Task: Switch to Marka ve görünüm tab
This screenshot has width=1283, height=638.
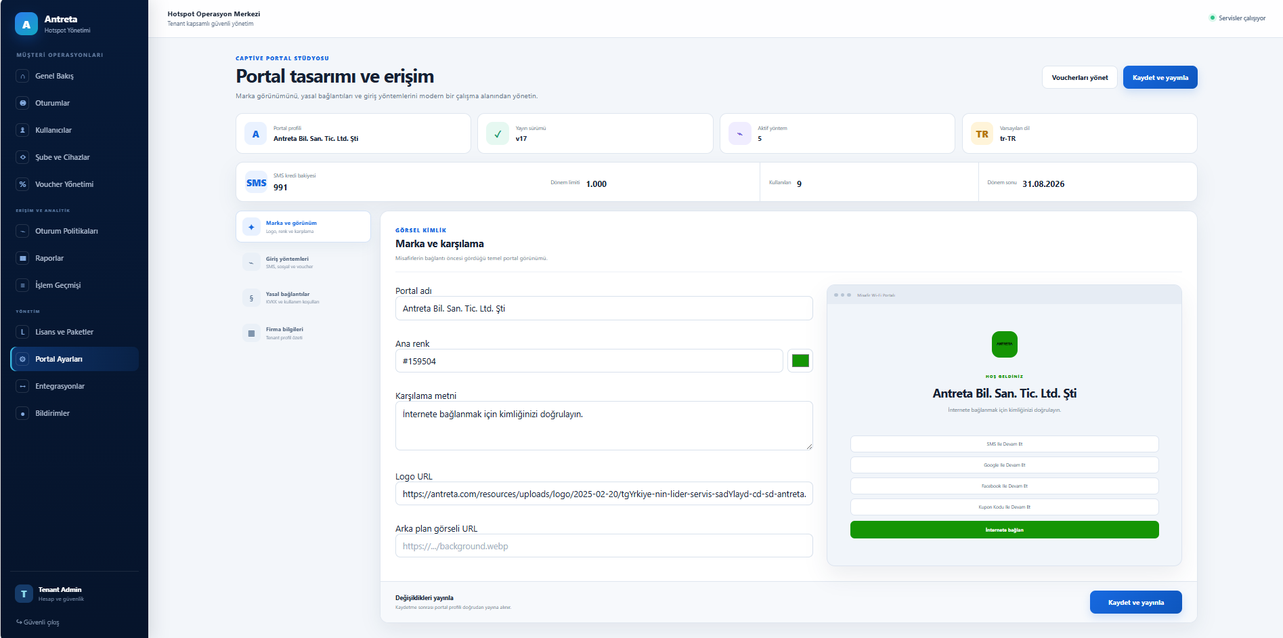Action: pyautogui.click(x=303, y=227)
